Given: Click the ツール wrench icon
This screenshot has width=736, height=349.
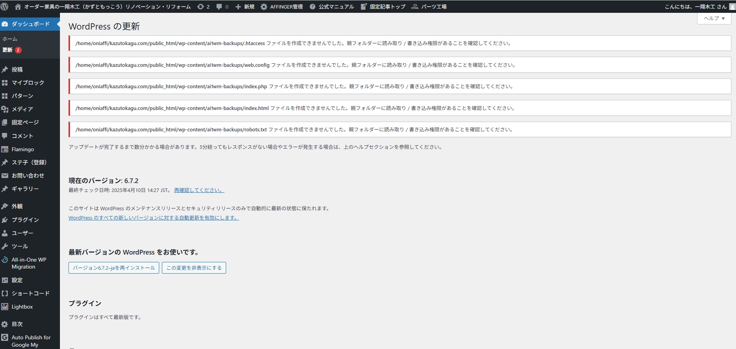Looking at the screenshot, I should 5,246.
